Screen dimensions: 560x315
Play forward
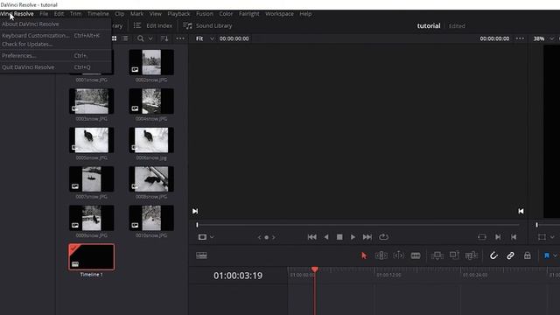[353, 237]
